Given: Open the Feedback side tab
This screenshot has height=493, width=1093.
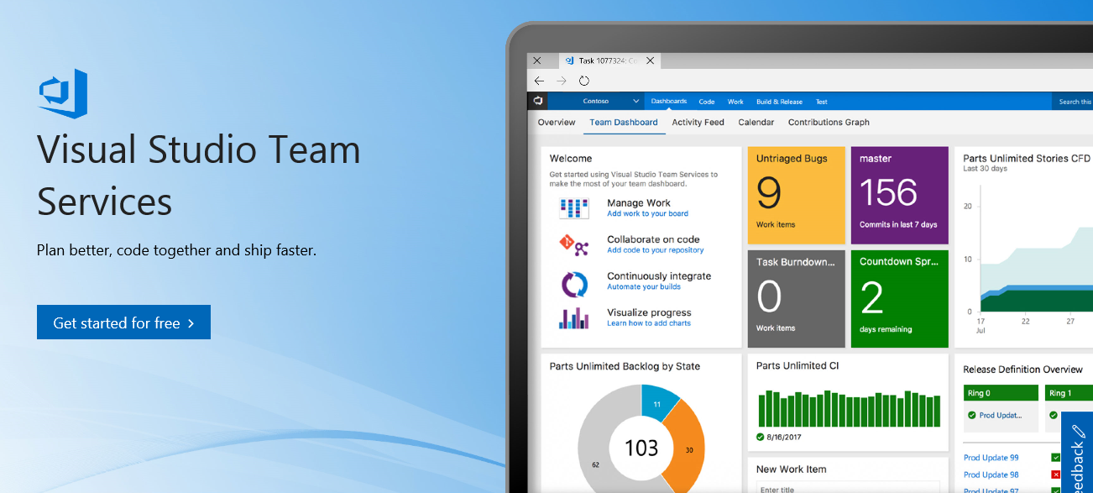Looking at the screenshot, I should click(1078, 454).
